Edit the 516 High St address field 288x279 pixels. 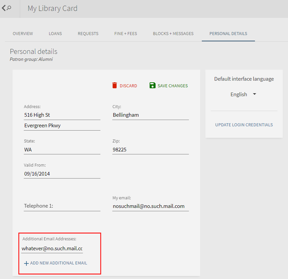pyautogui.click(x=62, y=115)
